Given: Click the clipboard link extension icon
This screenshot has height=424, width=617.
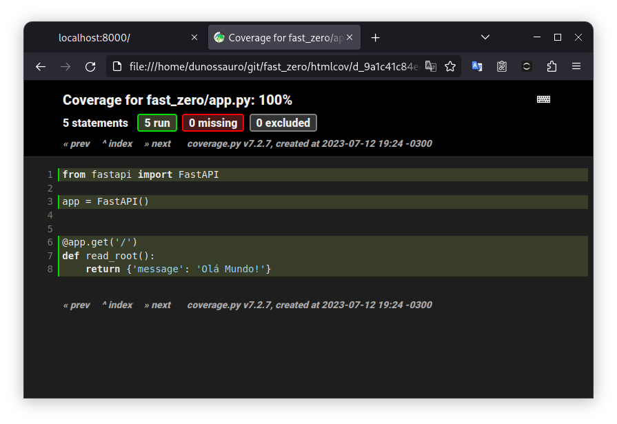Looking at the screenshot, I should pyautogui.click(x=502, y=66).
